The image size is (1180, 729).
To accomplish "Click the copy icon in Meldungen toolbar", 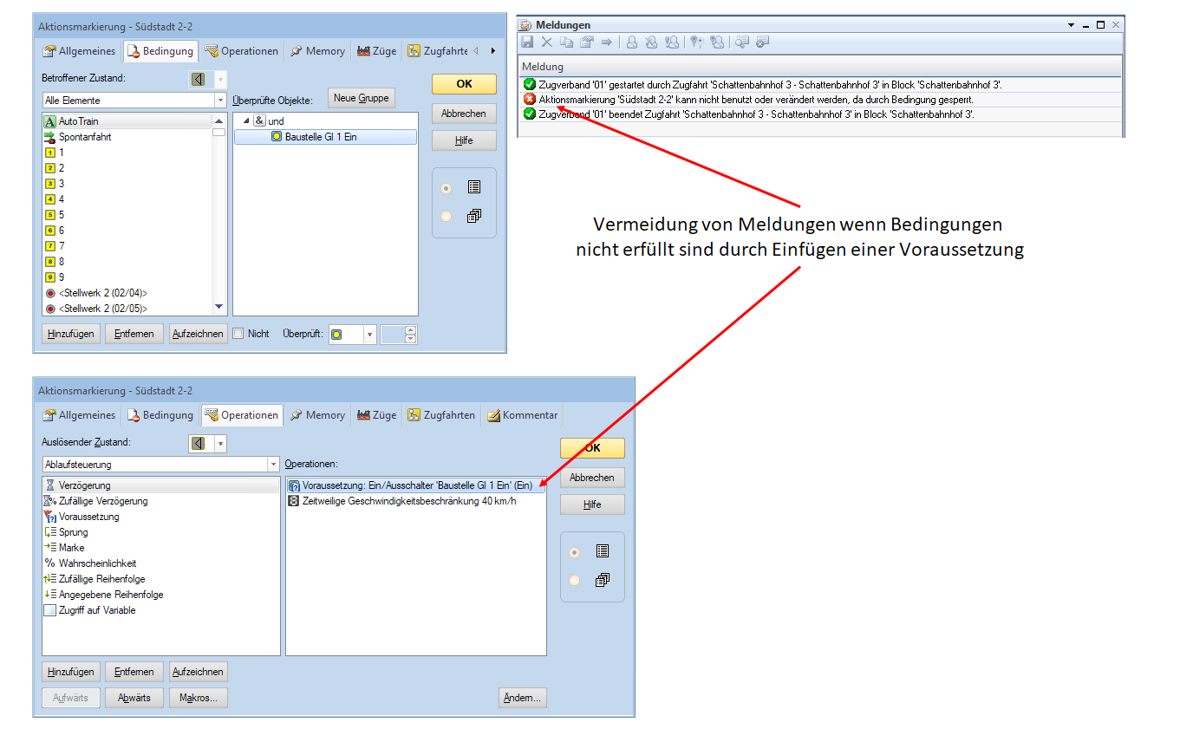I will click(566, 42).
